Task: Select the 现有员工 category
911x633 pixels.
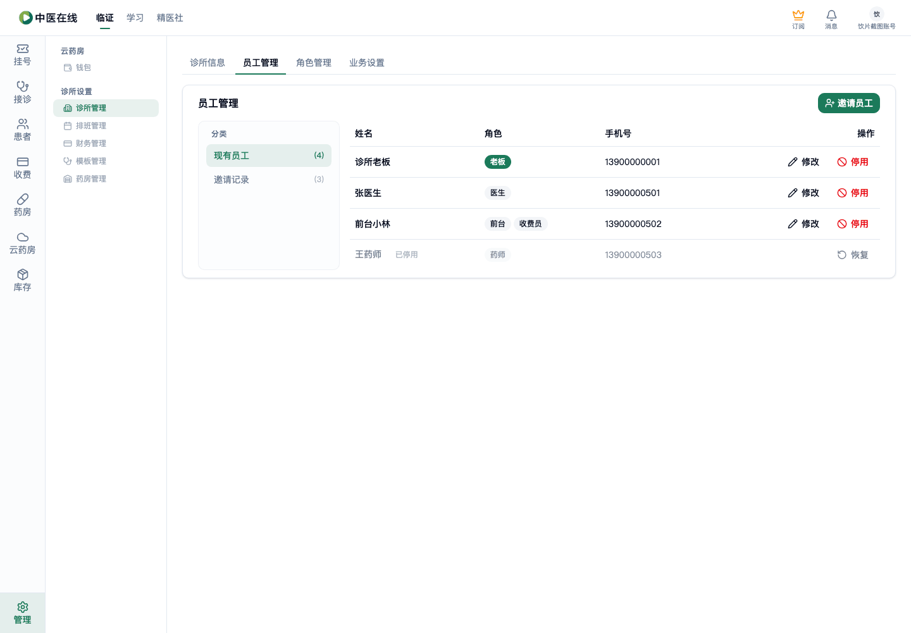Action: coord(269,156)
